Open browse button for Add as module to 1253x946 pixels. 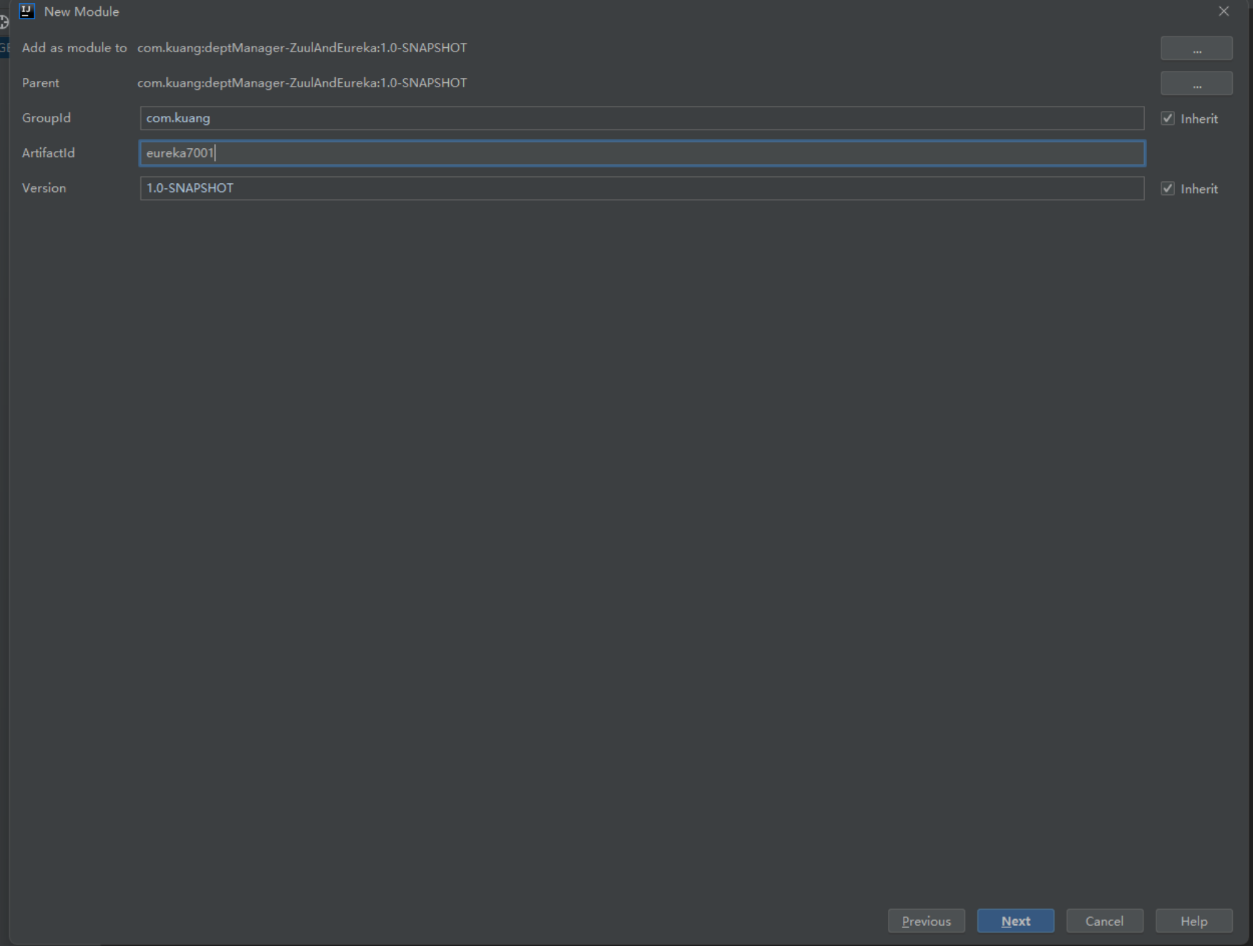1196,49
